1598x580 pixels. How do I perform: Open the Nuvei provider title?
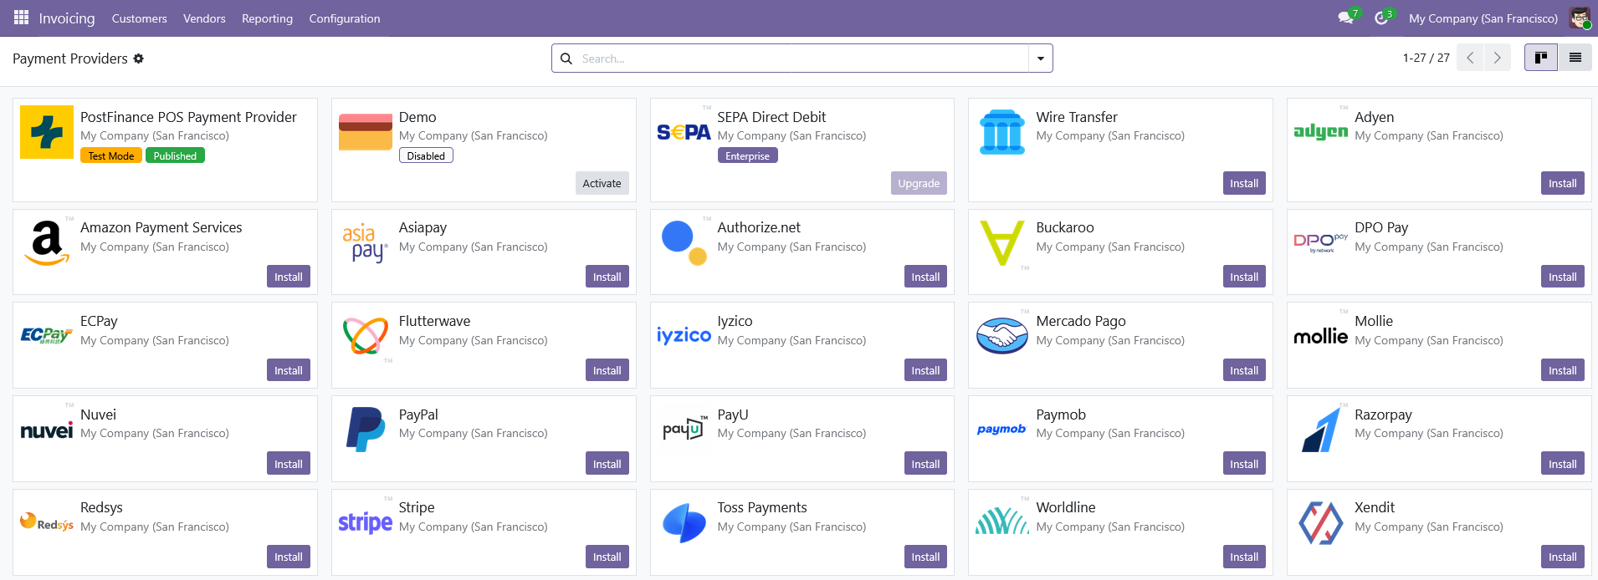[98, 415]
